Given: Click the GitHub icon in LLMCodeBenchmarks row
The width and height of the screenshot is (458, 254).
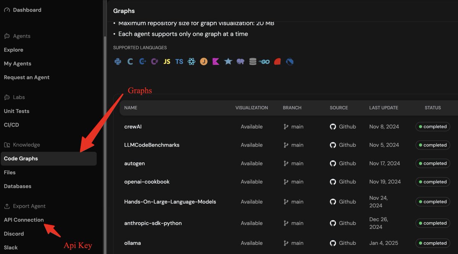Looking at the screenshot, I should [333, 145].
